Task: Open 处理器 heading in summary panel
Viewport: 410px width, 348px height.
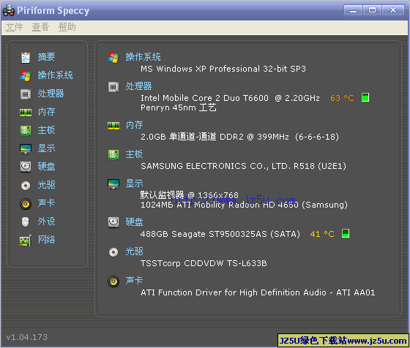Action: pyautogui.click(x=138, y=86)
